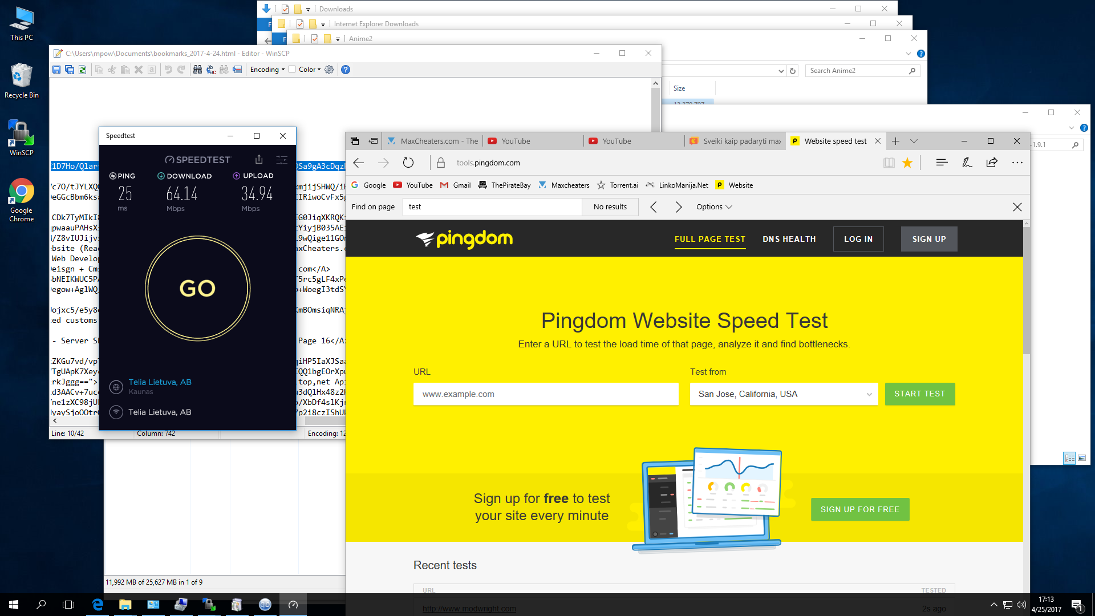This screenshot has width=1095, height=616.
Task: Toggle the Color checkbox in WinSCP editor
Action: pyautogui.click(x=292, y=70)
